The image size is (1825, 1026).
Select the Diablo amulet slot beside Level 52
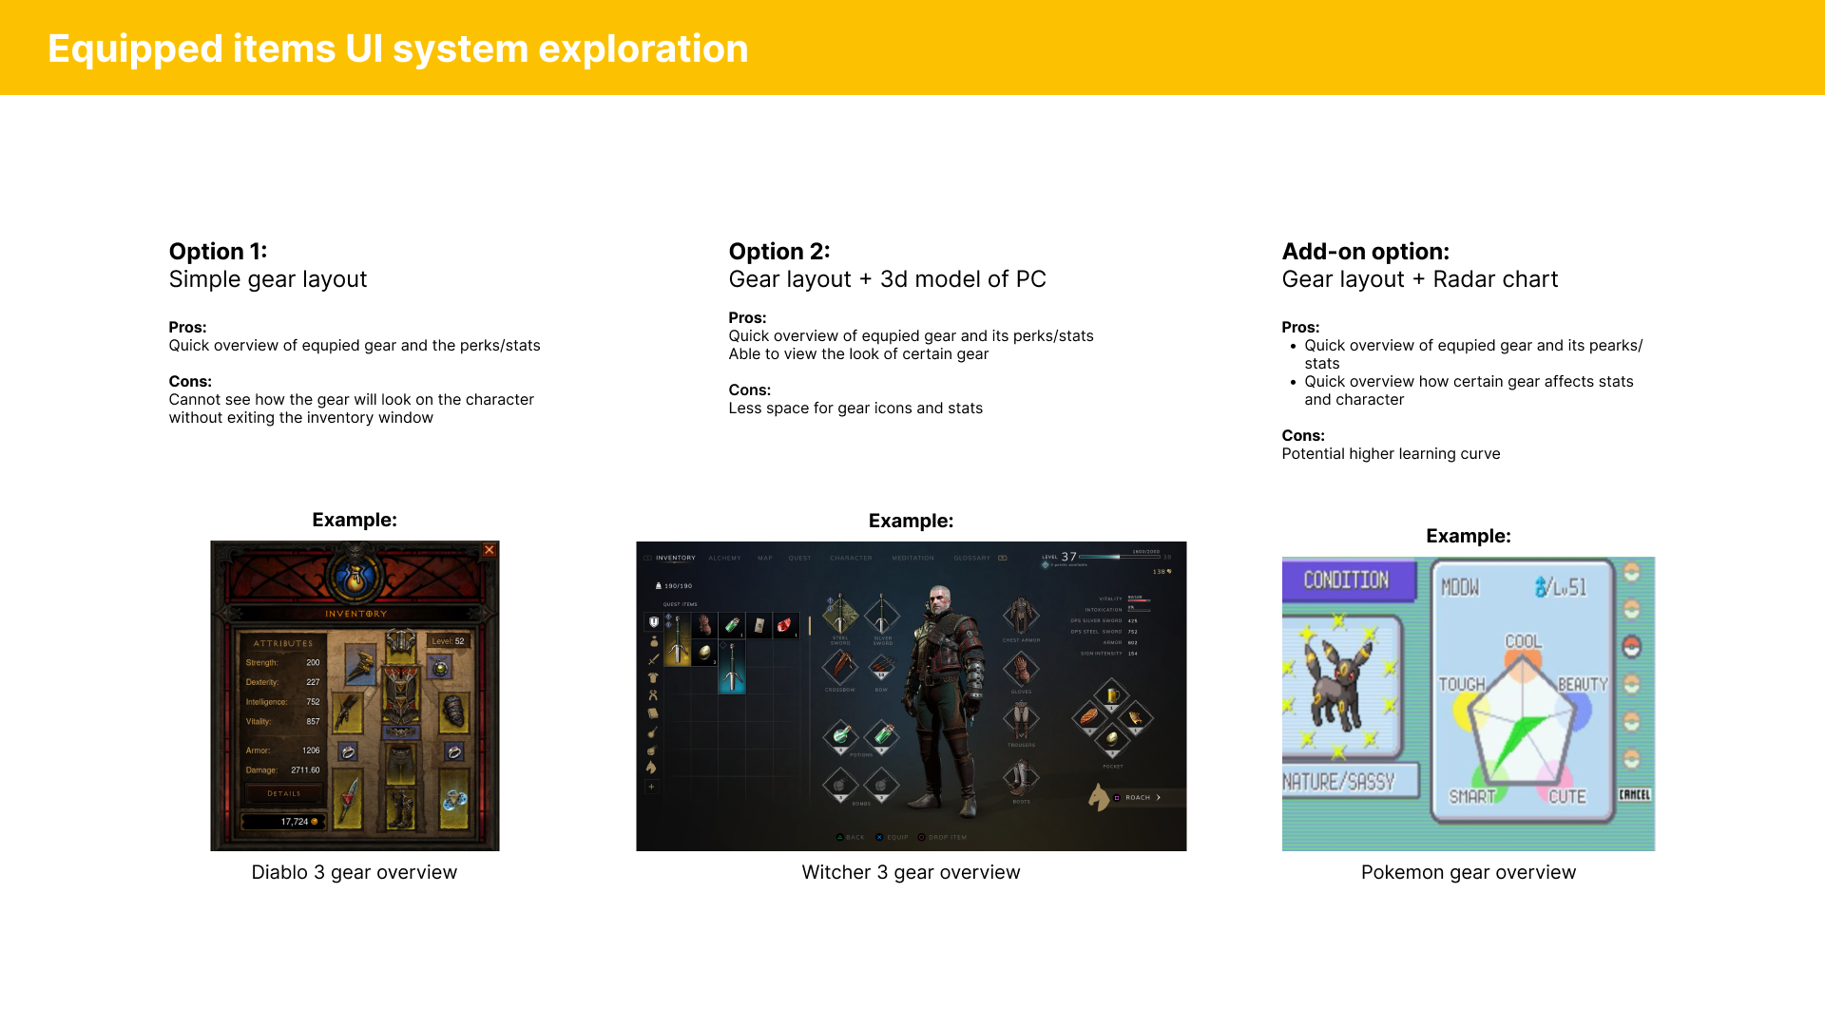click(x=439, y=669)
